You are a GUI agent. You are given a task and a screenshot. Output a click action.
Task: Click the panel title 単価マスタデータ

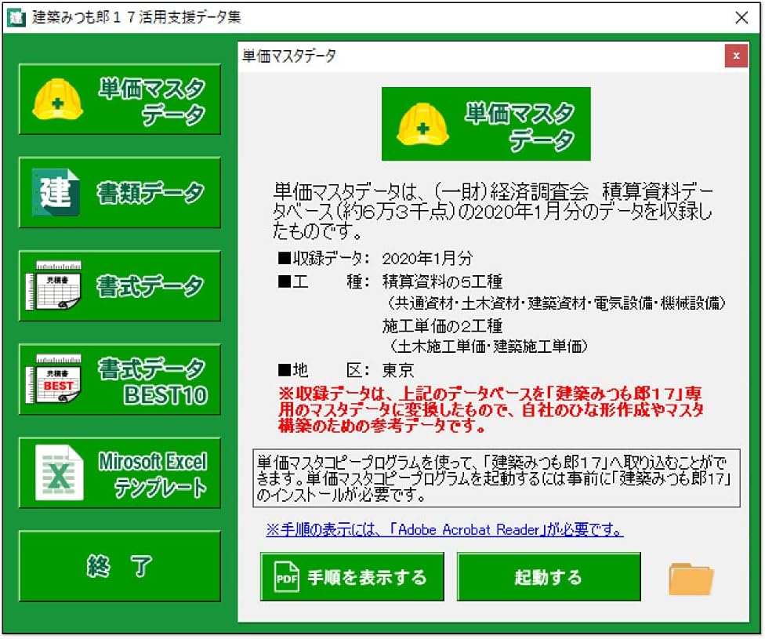tap(289, 56)
